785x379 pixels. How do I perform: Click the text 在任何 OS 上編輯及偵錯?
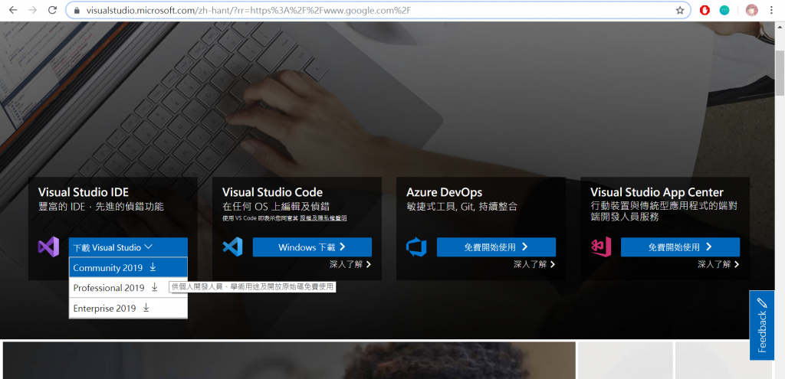[276, 206]
